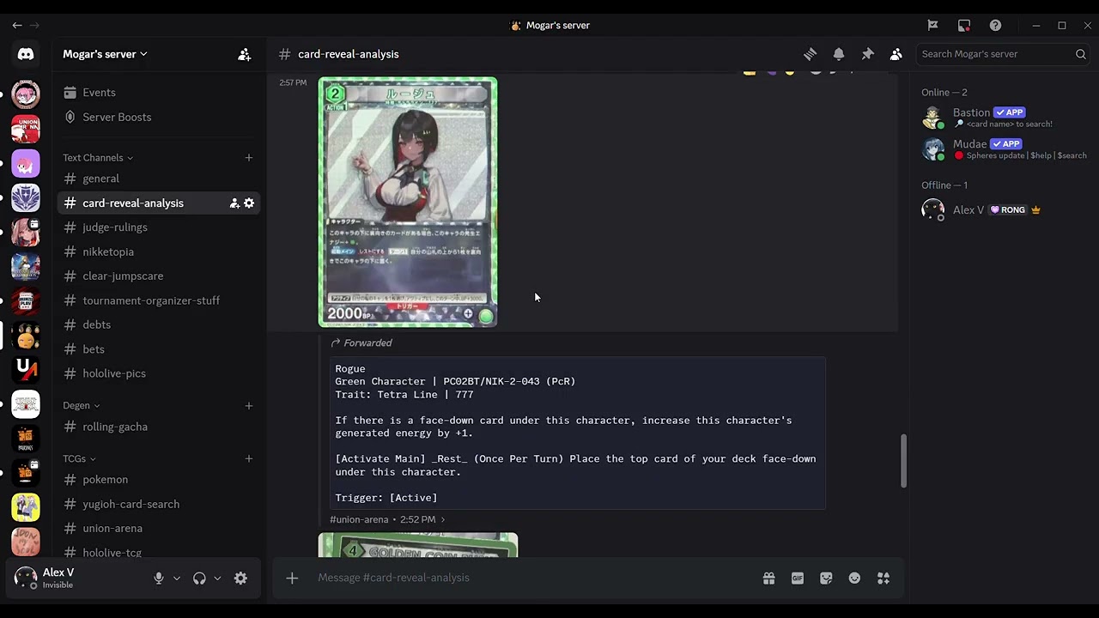Open the bets channel
Image resolution: width=1099 pixels, height=618 pixels.
point(159,349)
